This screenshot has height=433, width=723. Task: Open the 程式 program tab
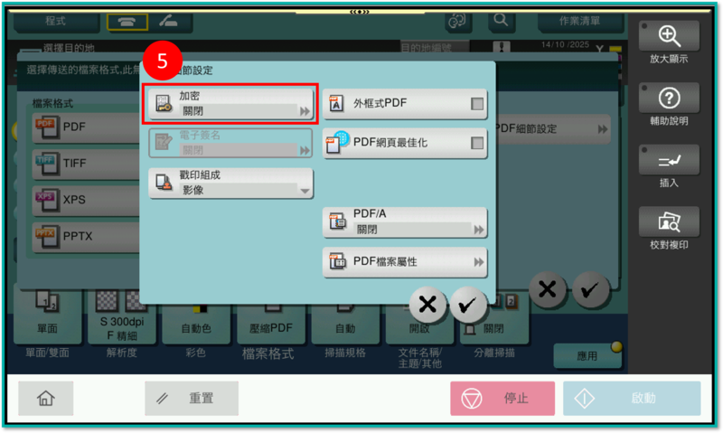point(56,21)
